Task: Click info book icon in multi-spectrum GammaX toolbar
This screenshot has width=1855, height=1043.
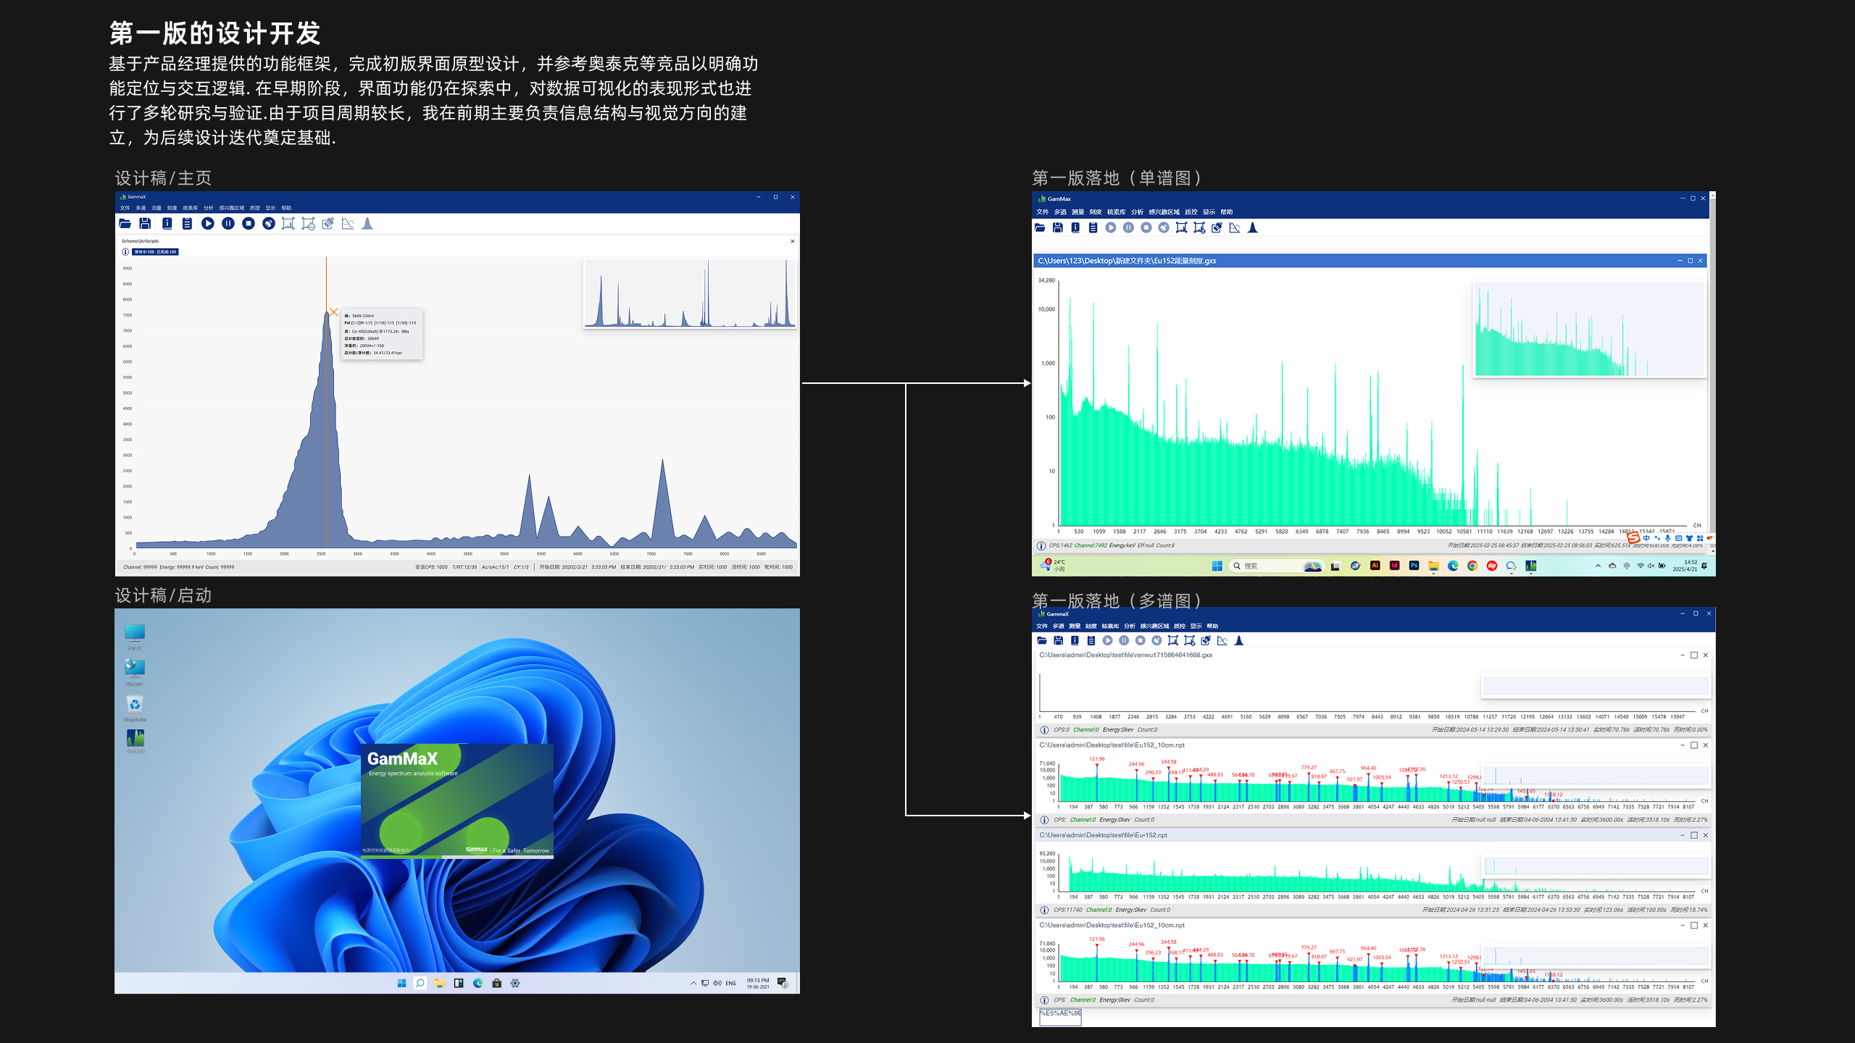Action: (1075, 641)
